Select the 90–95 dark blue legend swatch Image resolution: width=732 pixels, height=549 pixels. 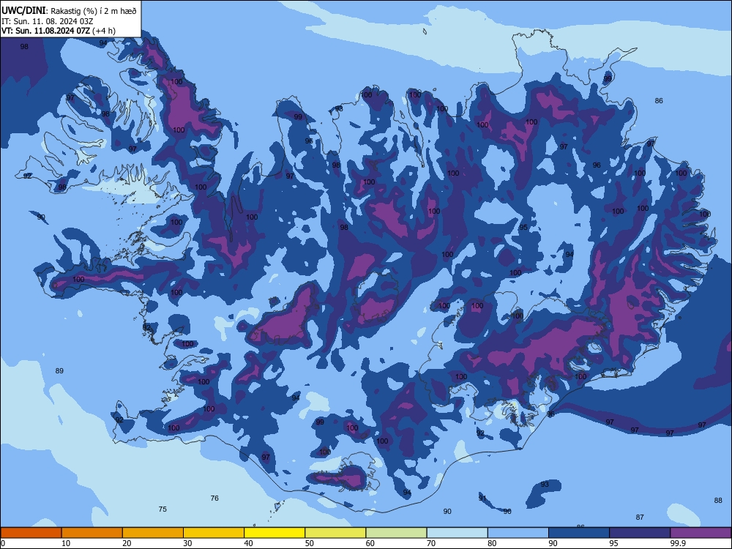[x=579, y=533]
